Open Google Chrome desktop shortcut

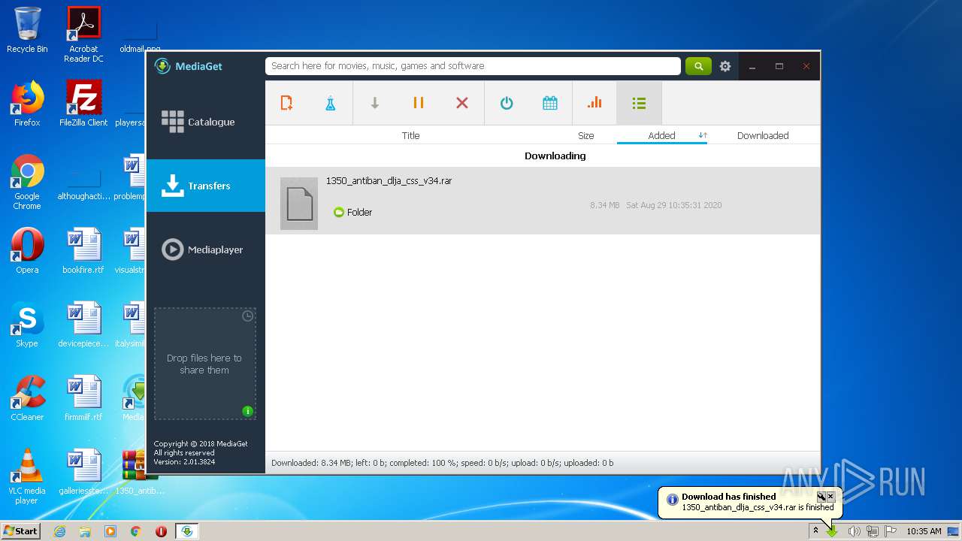click(27, 182)
